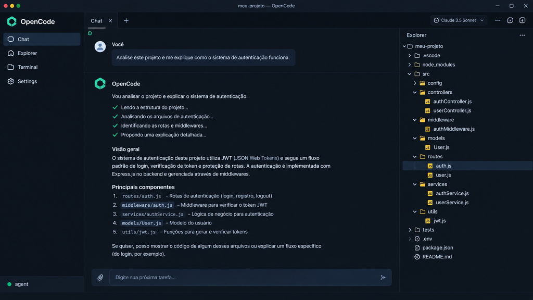
Task: Go to Explorer in the left sidebar
Action: pos(42,53)
